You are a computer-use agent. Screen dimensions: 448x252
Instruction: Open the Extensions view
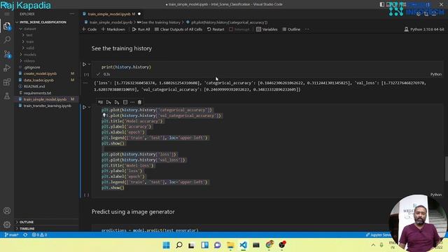click(x=7, y=83)
